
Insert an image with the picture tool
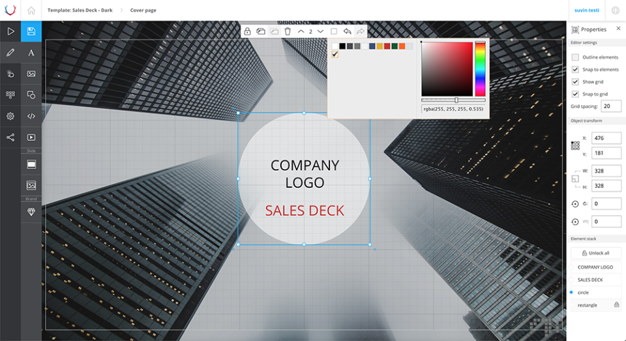pos(31,74)
